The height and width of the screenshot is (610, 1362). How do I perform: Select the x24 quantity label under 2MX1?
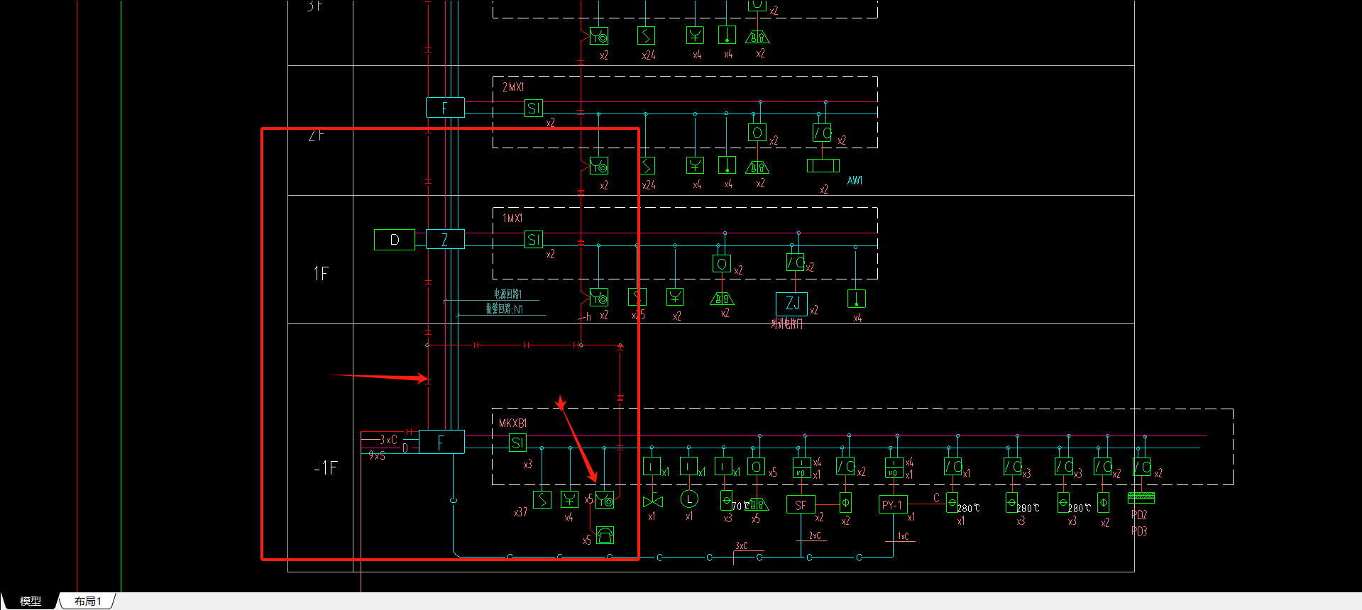pyautogui.click(x=649, y=185)
